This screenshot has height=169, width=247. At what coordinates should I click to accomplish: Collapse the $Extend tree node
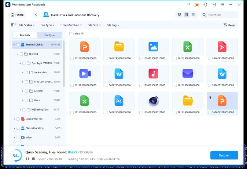pyautogui.click(x=18, y=54)
